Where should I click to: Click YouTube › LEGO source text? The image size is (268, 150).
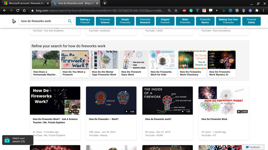point(154,31)
